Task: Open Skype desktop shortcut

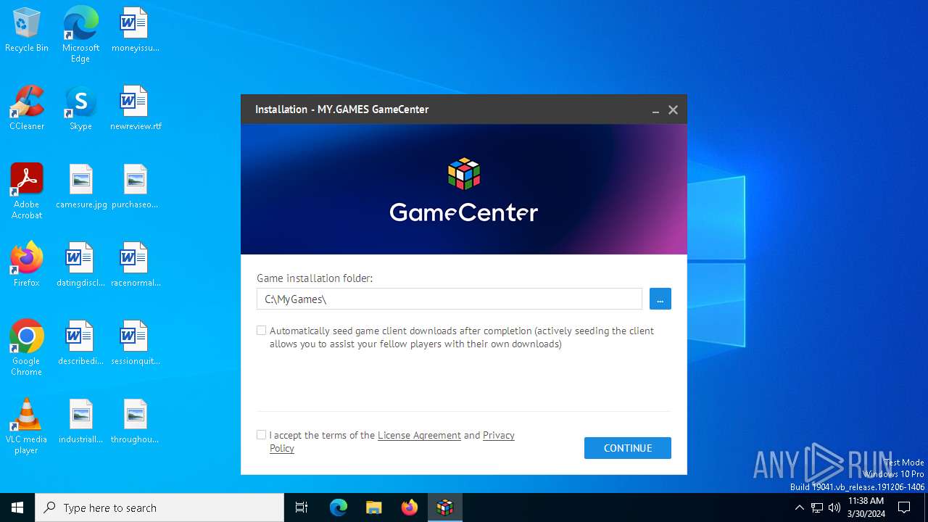Action: pos(80,109)
